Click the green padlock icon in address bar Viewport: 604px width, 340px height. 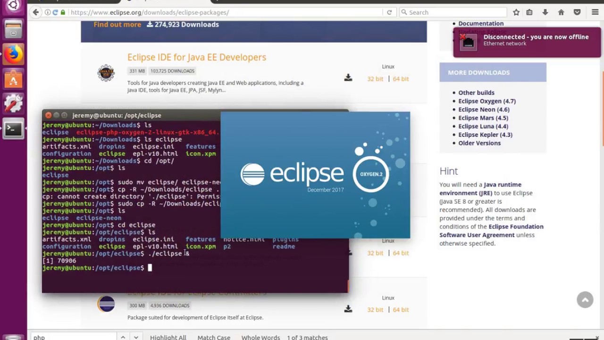[x=63, y=12]
